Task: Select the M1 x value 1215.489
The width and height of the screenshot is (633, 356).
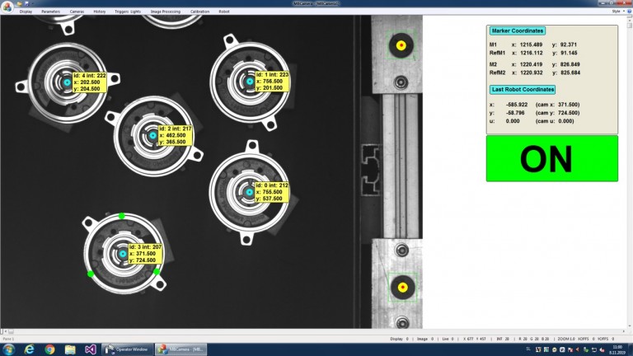Action: click(x=531, y=44)
